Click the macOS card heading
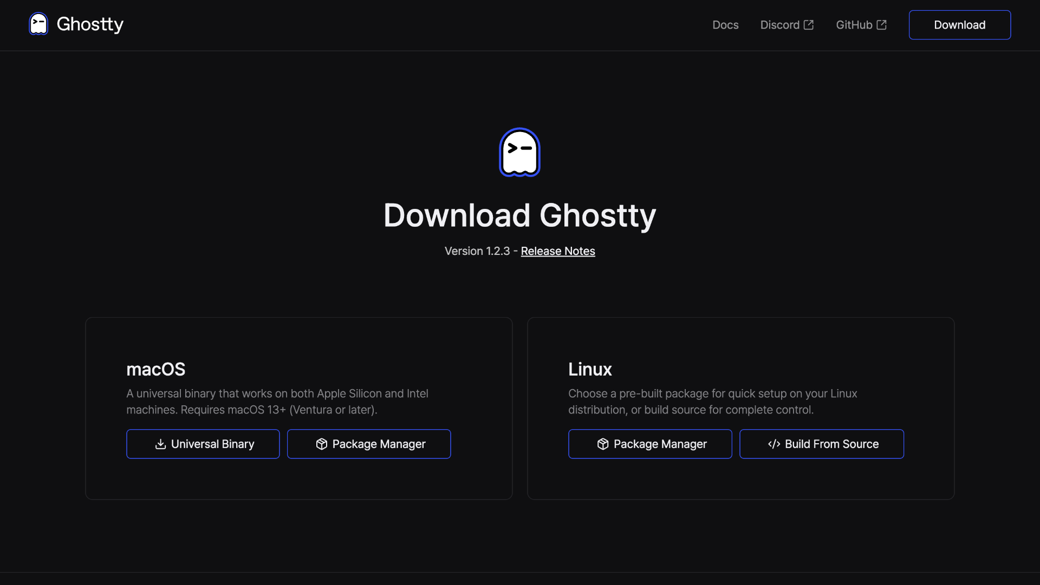 (x=156, y=369)
